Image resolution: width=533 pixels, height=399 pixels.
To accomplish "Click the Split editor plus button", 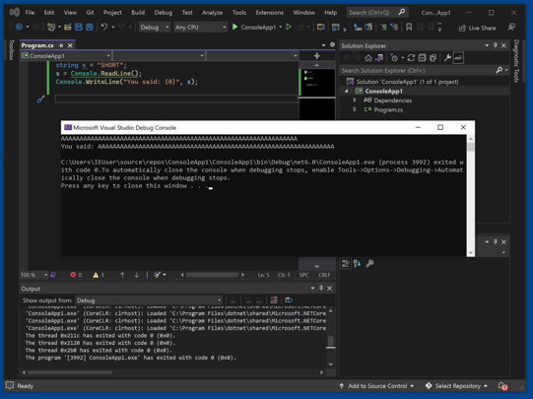I will 317,56.
